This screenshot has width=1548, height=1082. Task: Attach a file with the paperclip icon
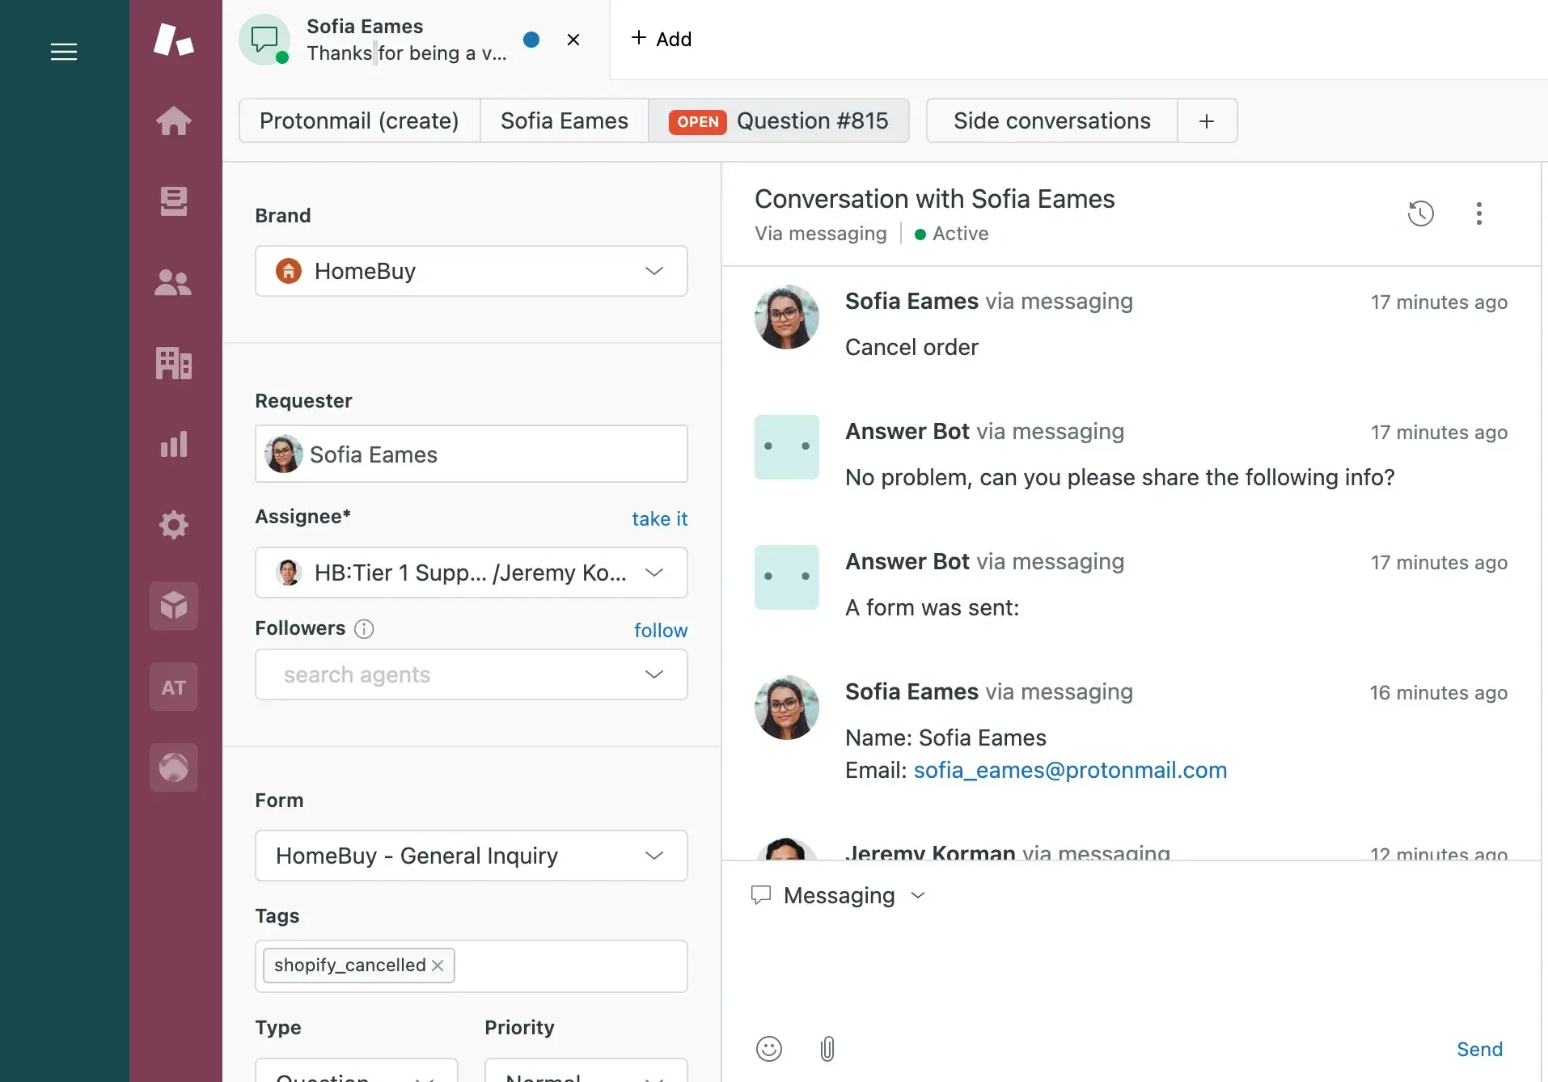[827, 1049]
